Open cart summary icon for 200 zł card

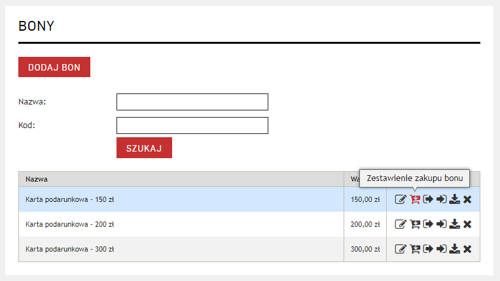coord(415,224)
